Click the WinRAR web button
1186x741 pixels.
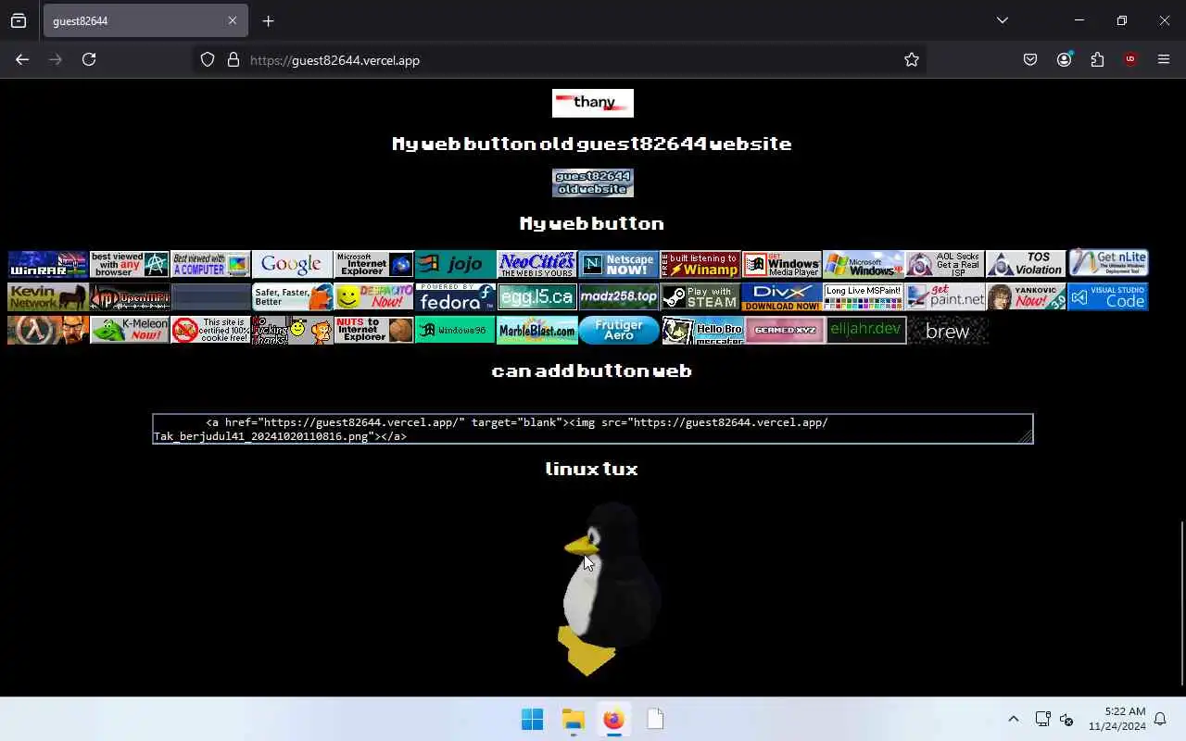[x=47, y=264]
